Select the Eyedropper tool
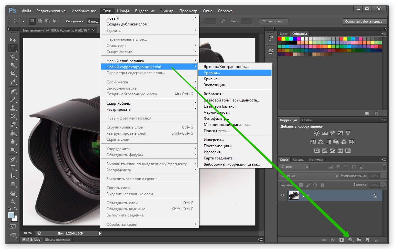Image resolution: width=395 pixels, height=249 pixels. (13, 82)
